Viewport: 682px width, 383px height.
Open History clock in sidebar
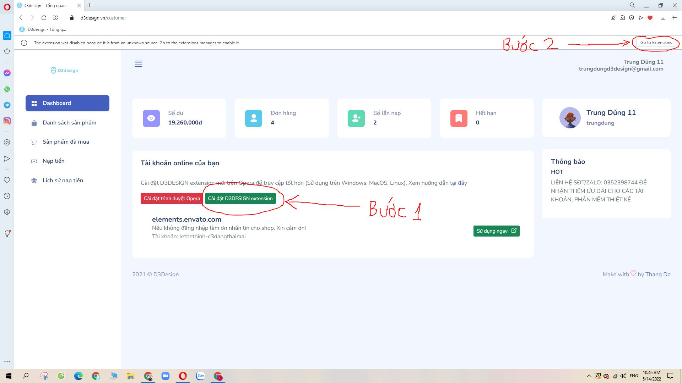coord(7,196)
